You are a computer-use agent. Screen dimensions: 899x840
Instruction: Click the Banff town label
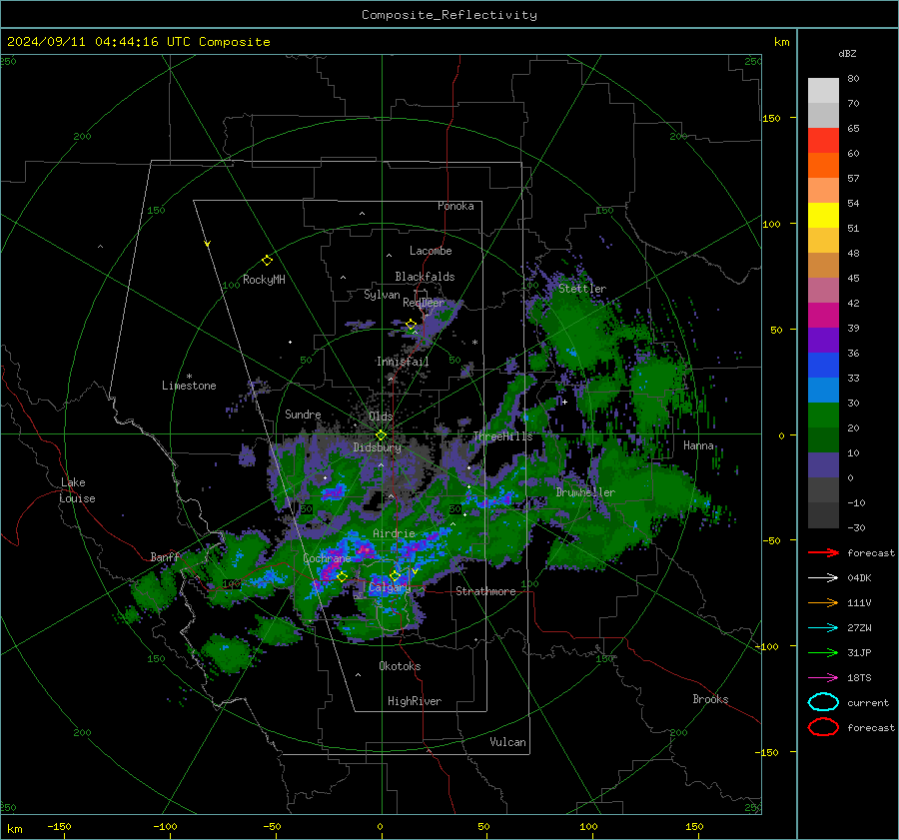pos(165,556)
